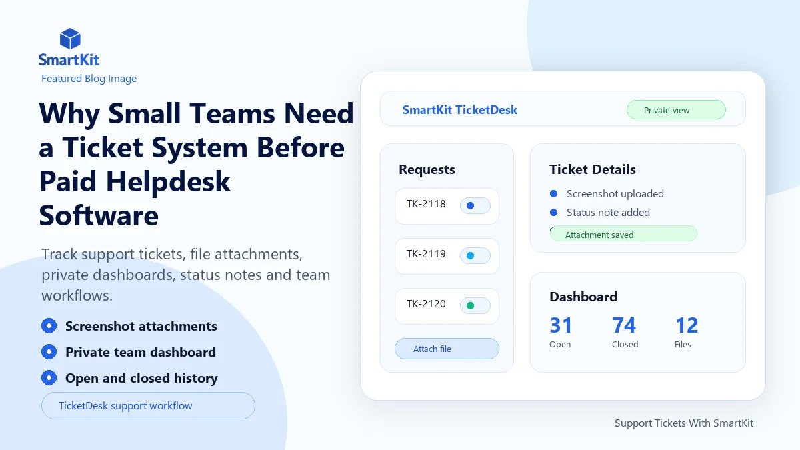The image size is (800, 450).
Task: Click the Closed count 74
Action: coord(624,325)
